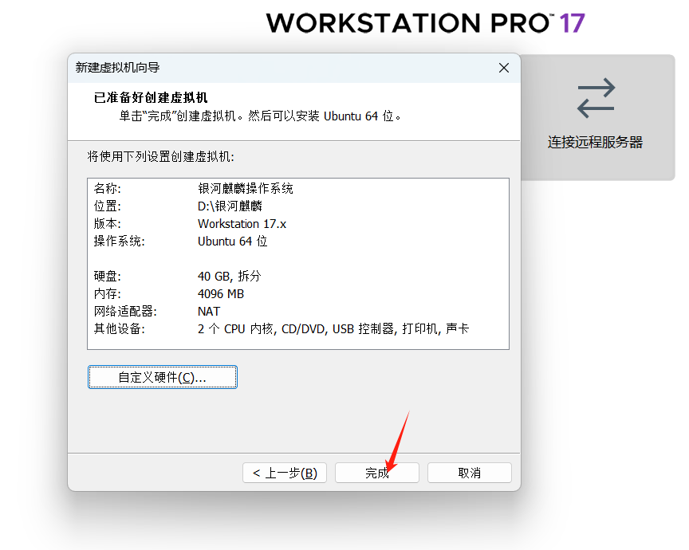
Task: Click the 操作系统: label in the settings list
Action: (119, 242)
